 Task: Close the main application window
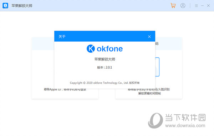tap(208, 6)
